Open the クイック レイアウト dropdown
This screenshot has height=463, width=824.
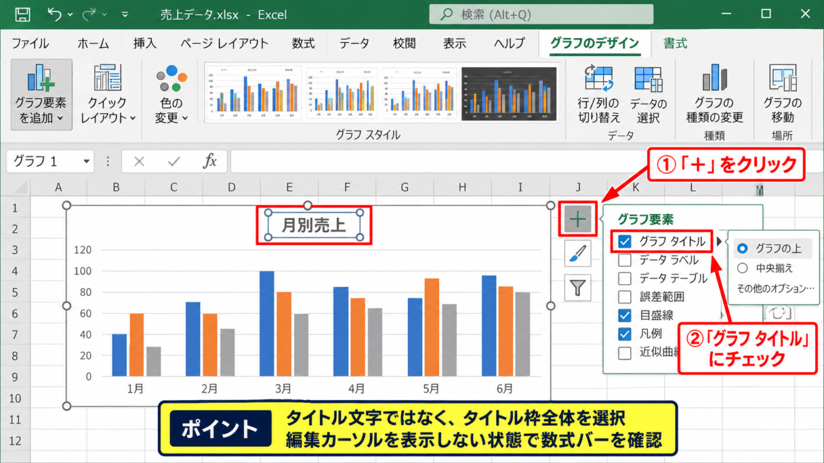coord(108,95)
